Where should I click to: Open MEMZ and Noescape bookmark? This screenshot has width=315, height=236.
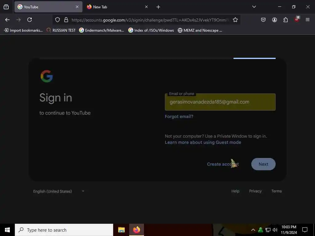point(200,30)
